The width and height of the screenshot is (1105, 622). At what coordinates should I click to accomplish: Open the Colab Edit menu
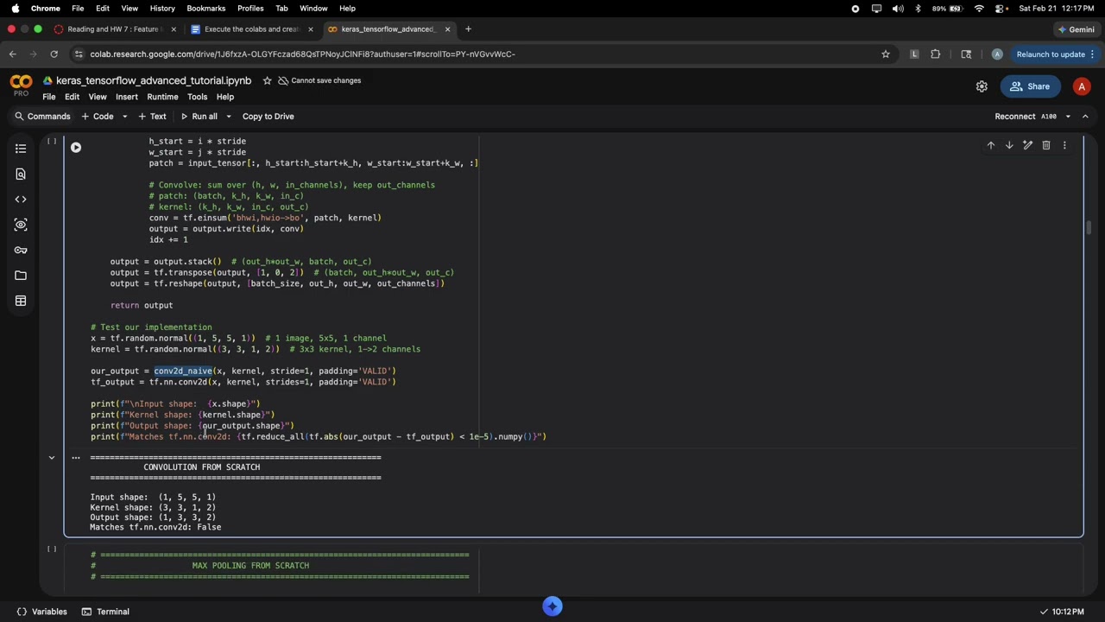click(72, 97)
